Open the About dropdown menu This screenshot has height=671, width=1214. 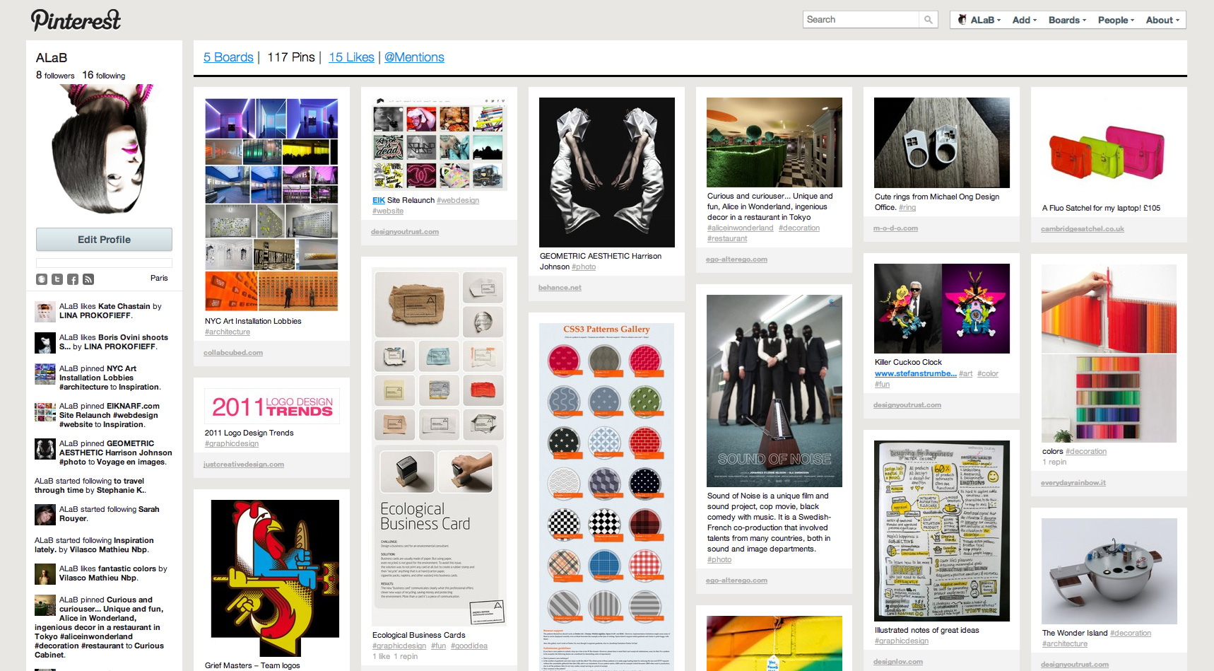tap(1162, 20)
